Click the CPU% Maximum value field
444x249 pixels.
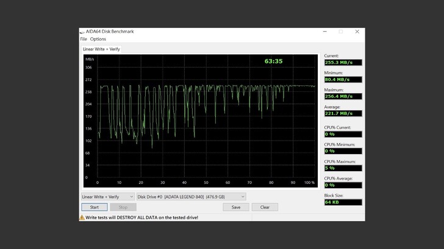click(342, 168)
